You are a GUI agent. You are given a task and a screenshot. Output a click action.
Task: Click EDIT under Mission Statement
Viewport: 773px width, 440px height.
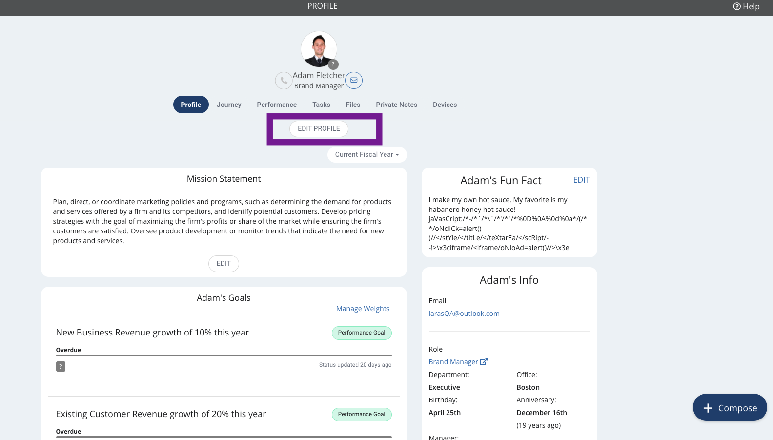[x=224, y=264]
